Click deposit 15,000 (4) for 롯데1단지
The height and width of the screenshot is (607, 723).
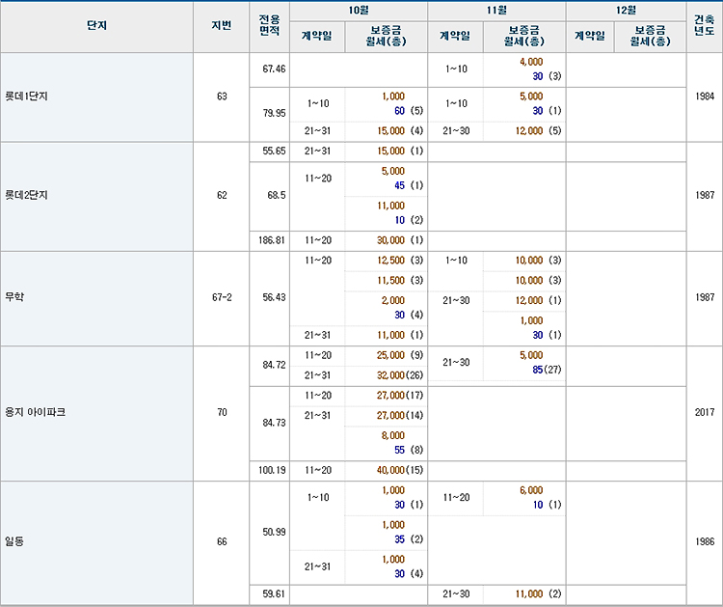click(400, 131)
